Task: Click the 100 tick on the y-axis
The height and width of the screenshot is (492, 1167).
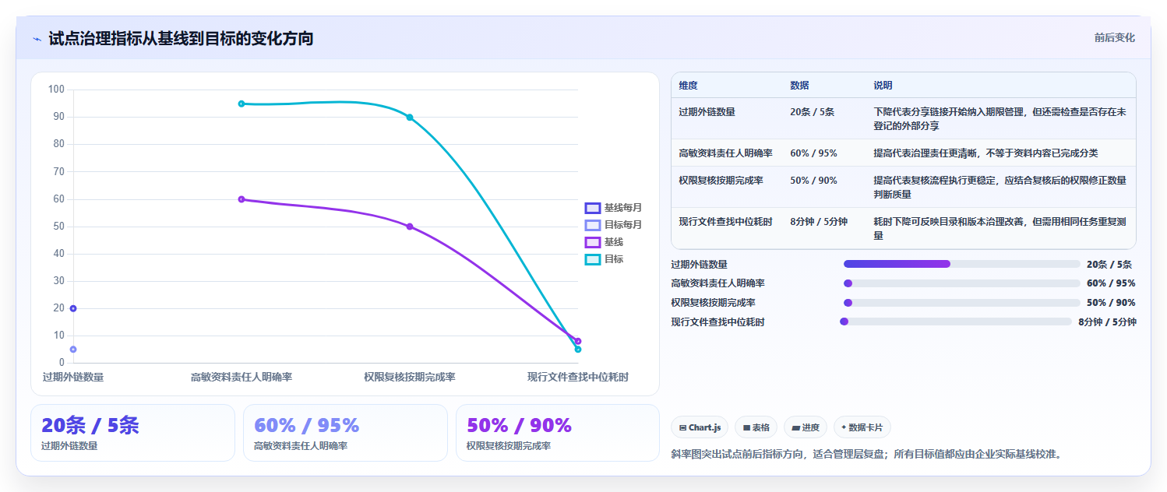Action: (x=56, y=90)
